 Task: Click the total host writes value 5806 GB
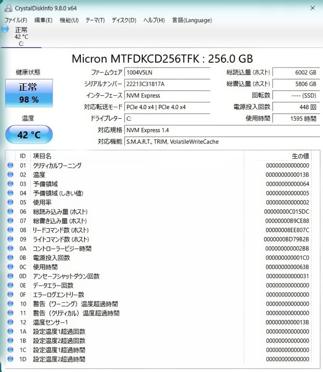[x=296, y=84]
